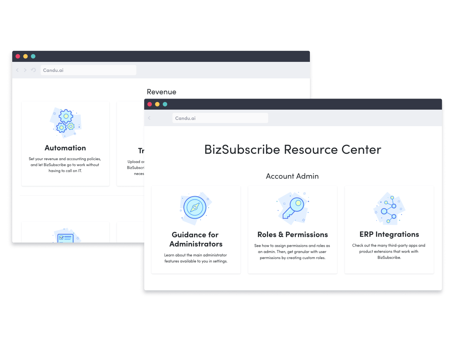Viewport: 452px width, 354px height.
Task: Click the back arrow in the front browser window
Action: pyautogui.click(x=149, y=118)
